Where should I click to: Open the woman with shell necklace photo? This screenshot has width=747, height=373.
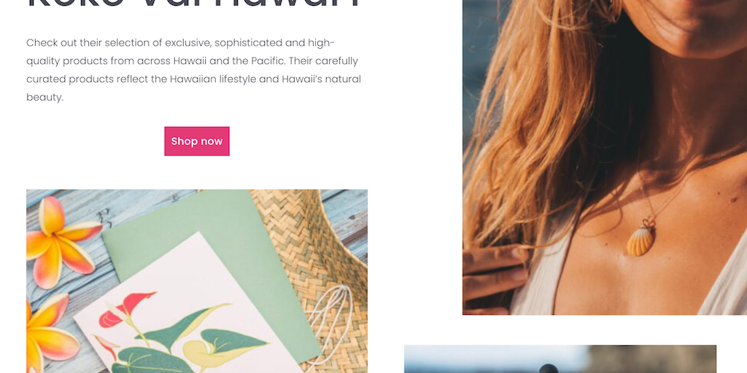pyautogui.click(x=605, y=157)
